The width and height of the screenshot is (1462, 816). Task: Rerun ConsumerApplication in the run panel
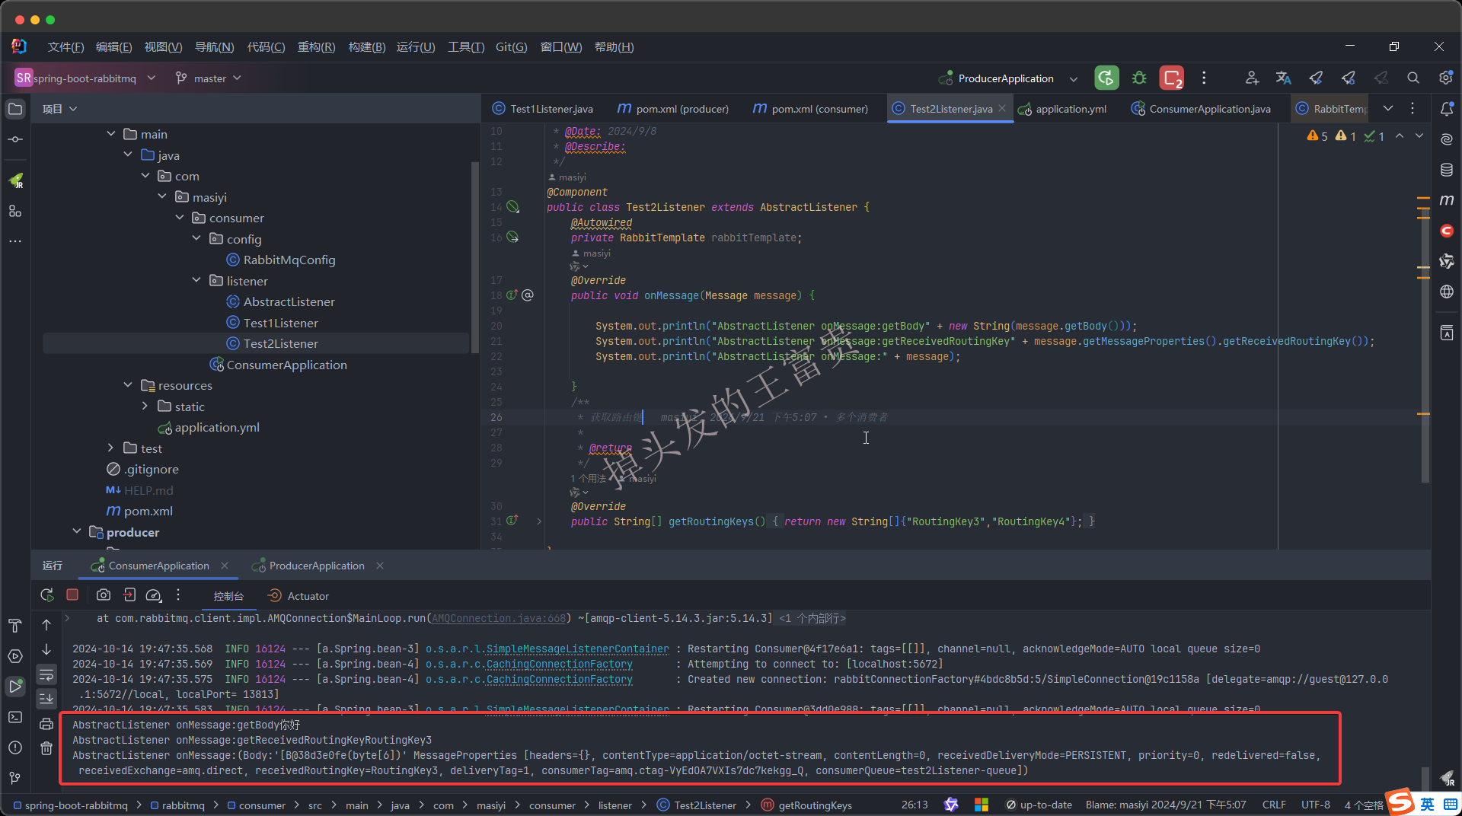click(x=47, y=595)
